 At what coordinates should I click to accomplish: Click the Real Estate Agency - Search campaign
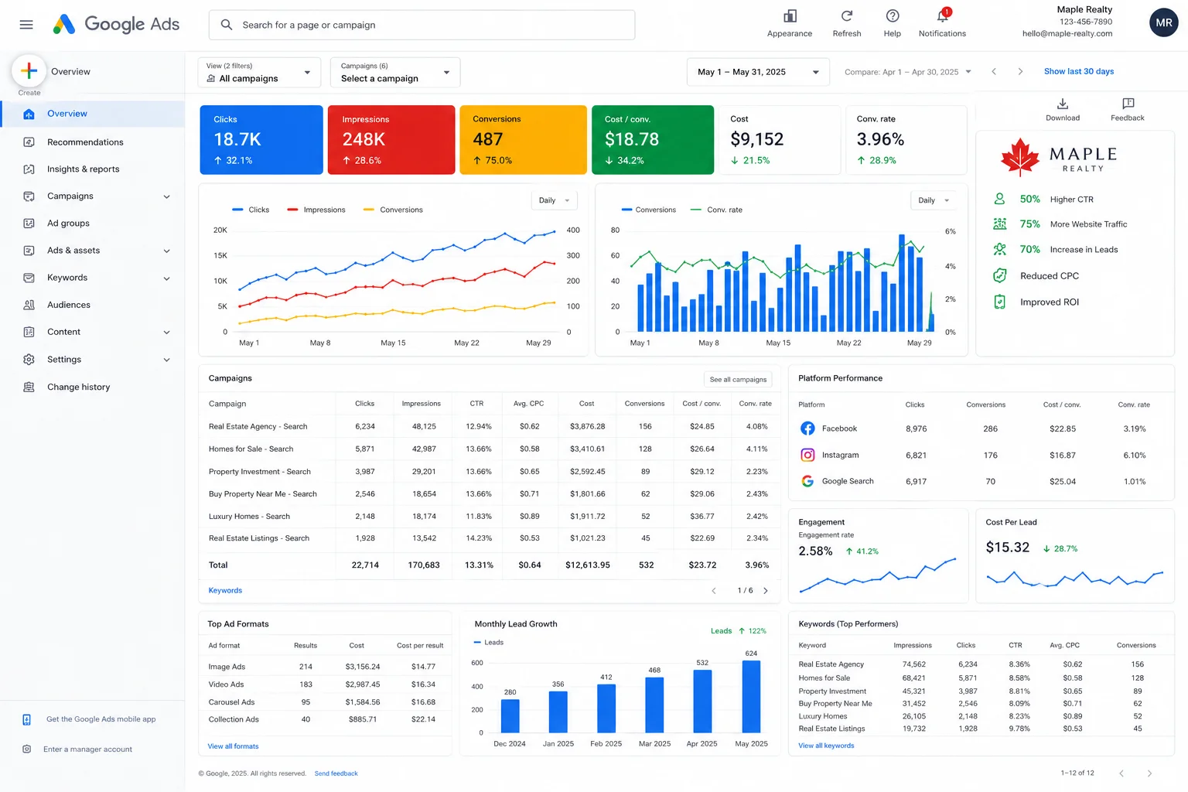click(258, 426)
